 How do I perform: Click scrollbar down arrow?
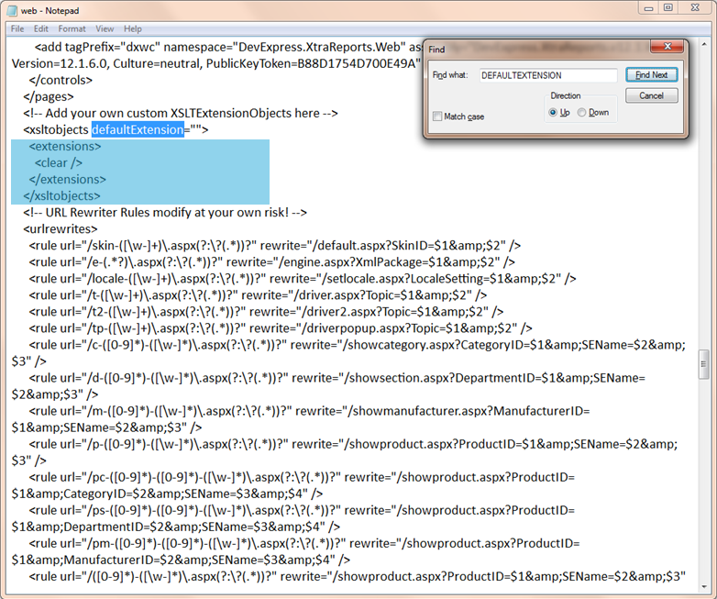click(x=704, y=587)
